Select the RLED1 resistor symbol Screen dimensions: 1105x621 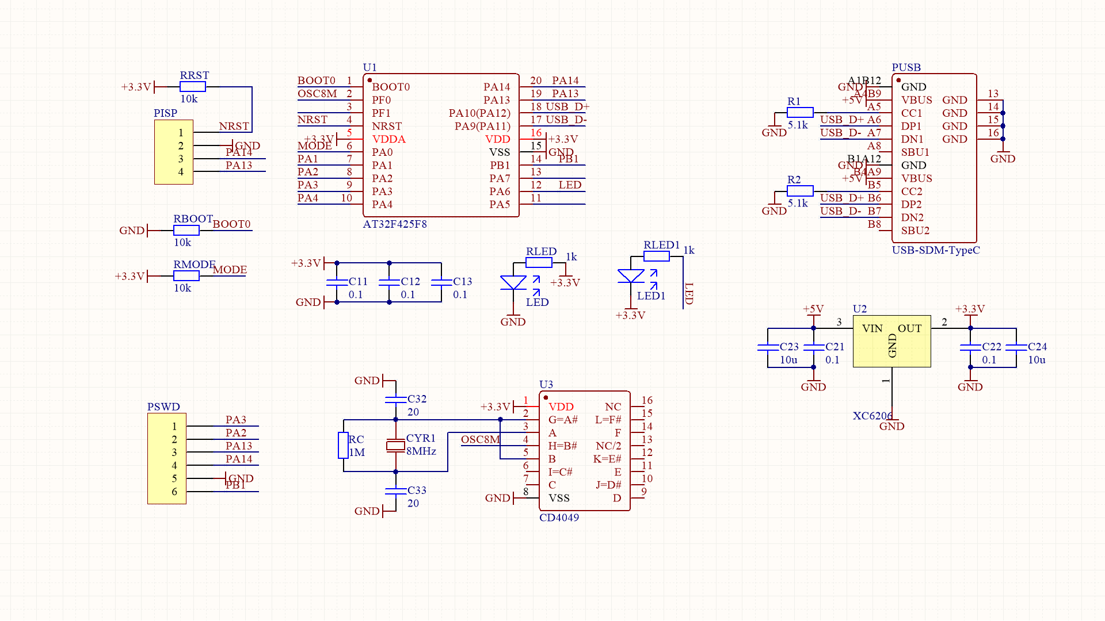(656, 256)
